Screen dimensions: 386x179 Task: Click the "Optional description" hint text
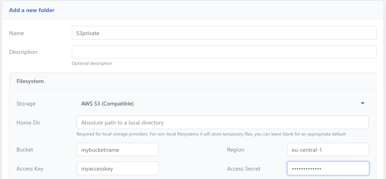point(92,63)
